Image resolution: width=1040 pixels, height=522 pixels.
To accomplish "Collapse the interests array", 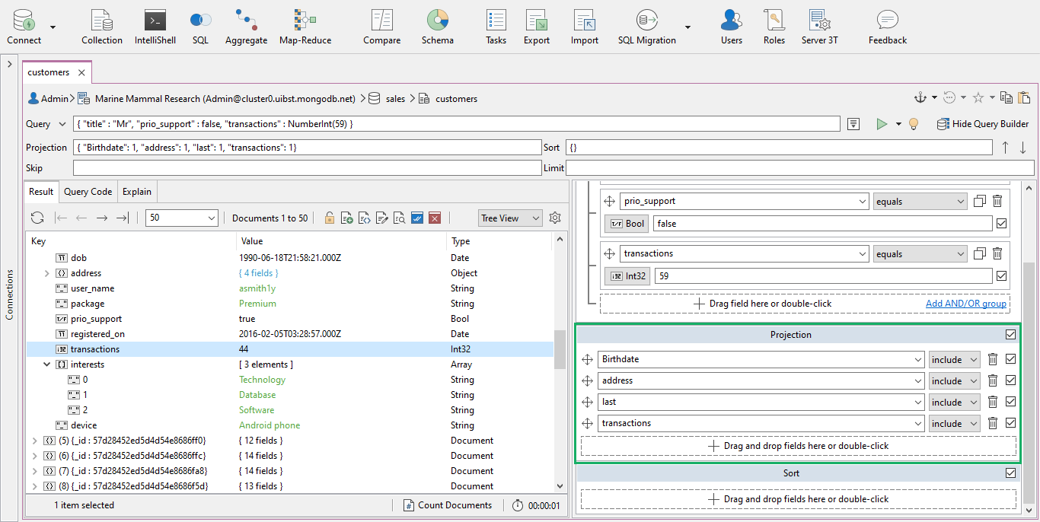I will (x=47, y=364).
